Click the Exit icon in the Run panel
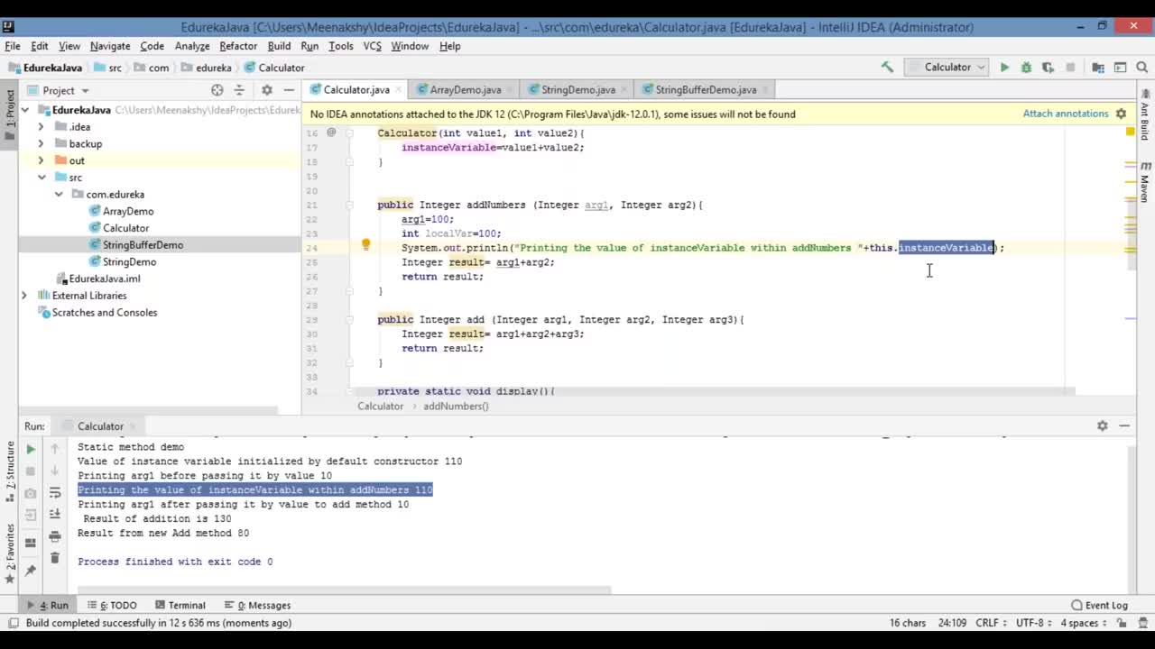Screen dimensions: 1155x649 point(31,515)
